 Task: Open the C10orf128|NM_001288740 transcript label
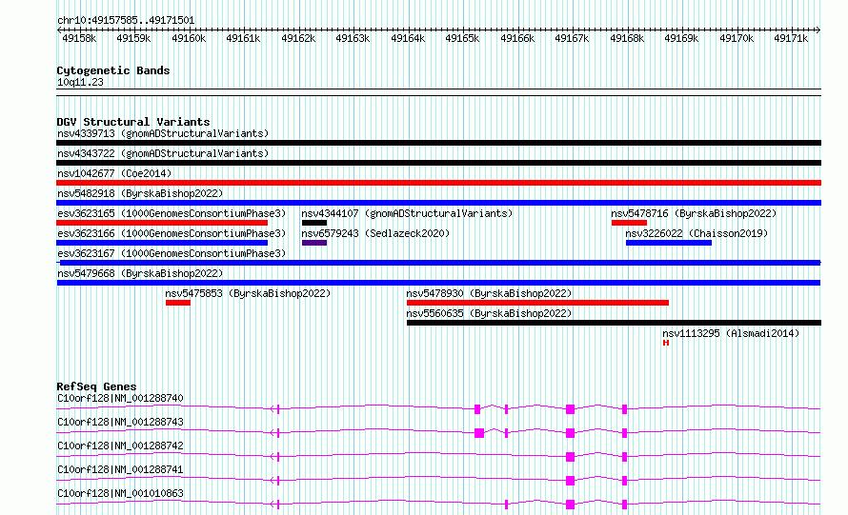[x=120, y=398]
